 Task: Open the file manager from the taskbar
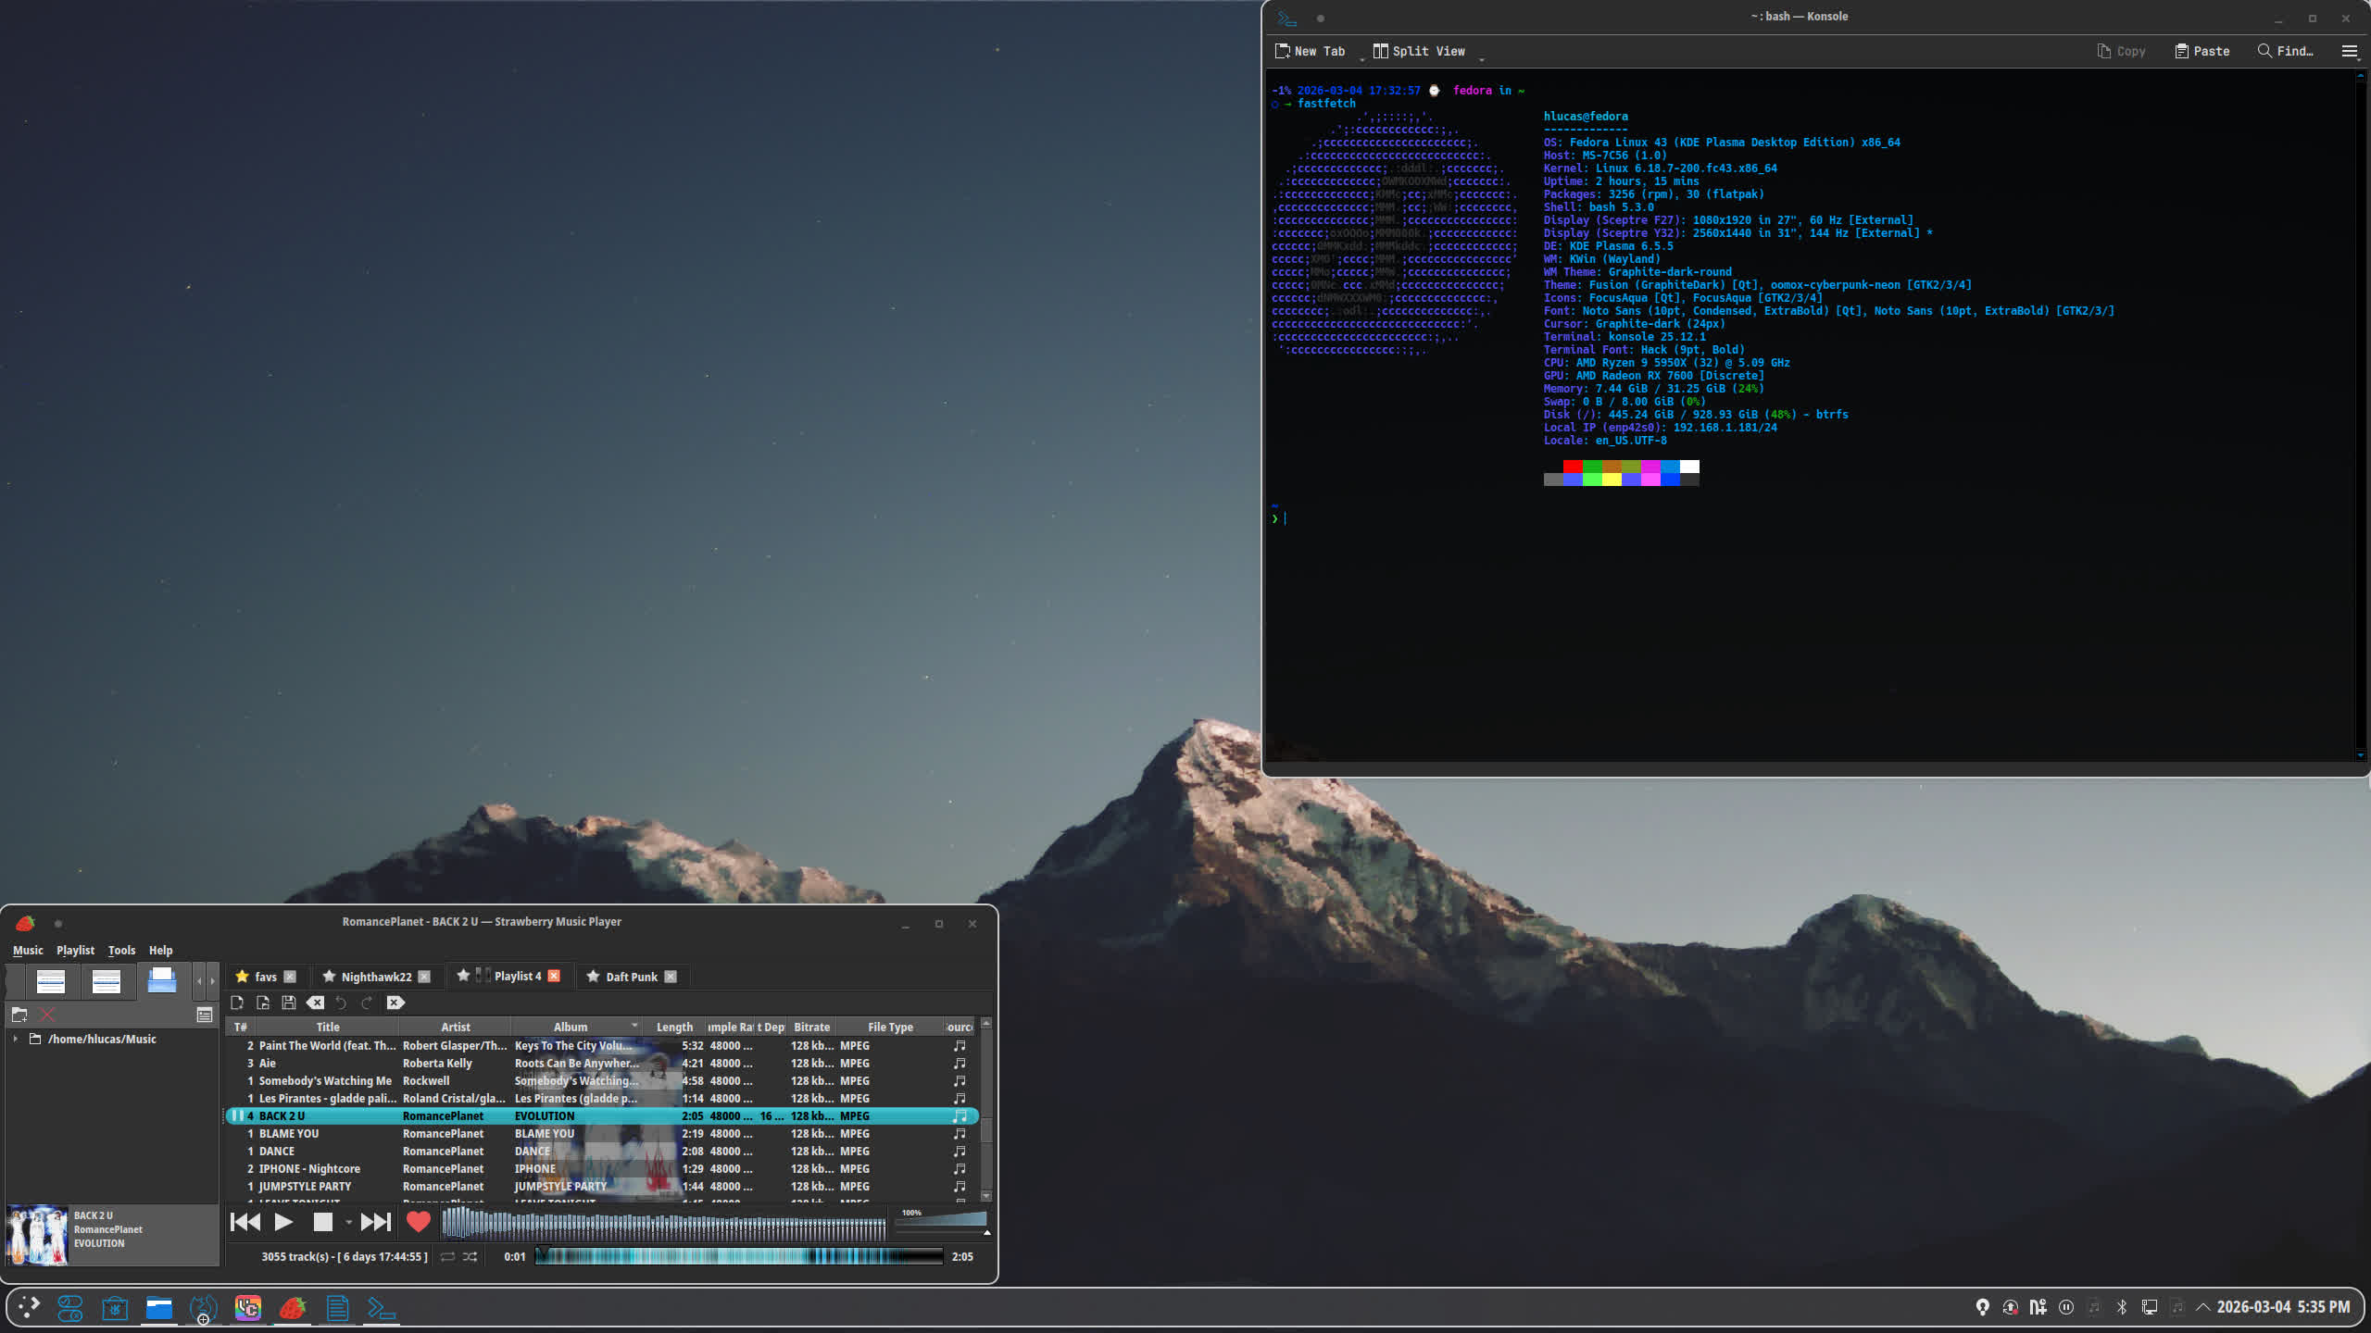pos(159,1308)
